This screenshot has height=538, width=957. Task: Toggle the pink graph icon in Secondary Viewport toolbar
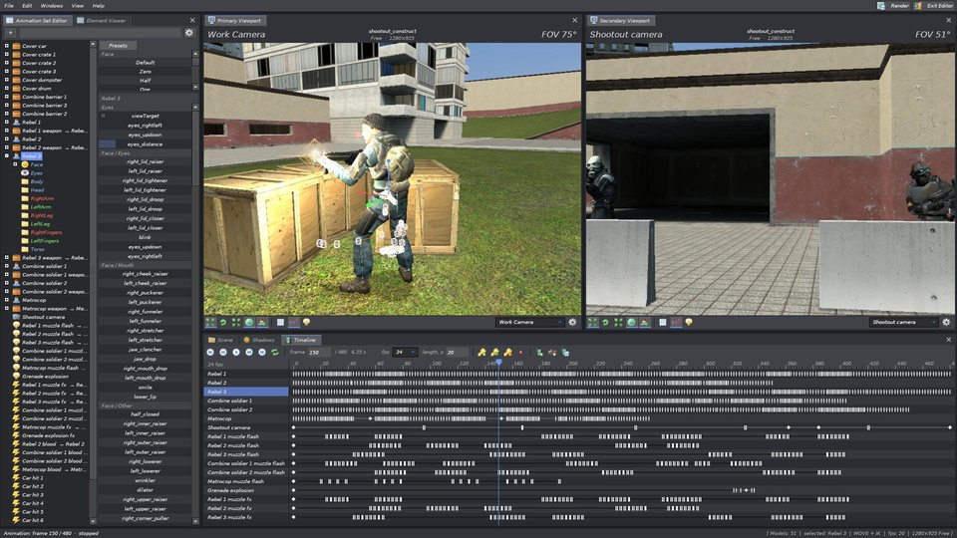[676, 322]
